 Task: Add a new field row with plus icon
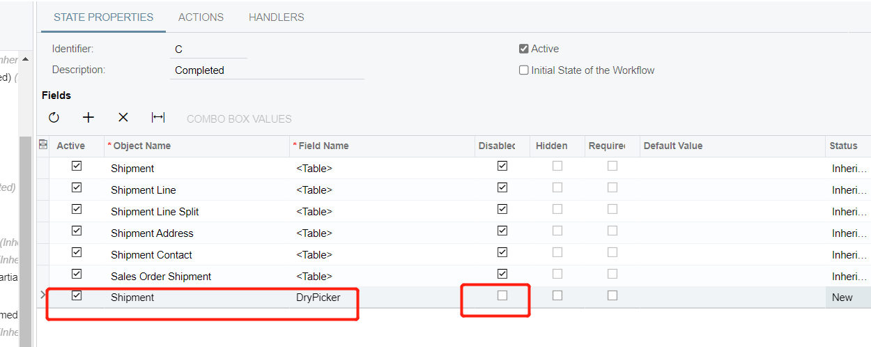[x=88, y=118]
